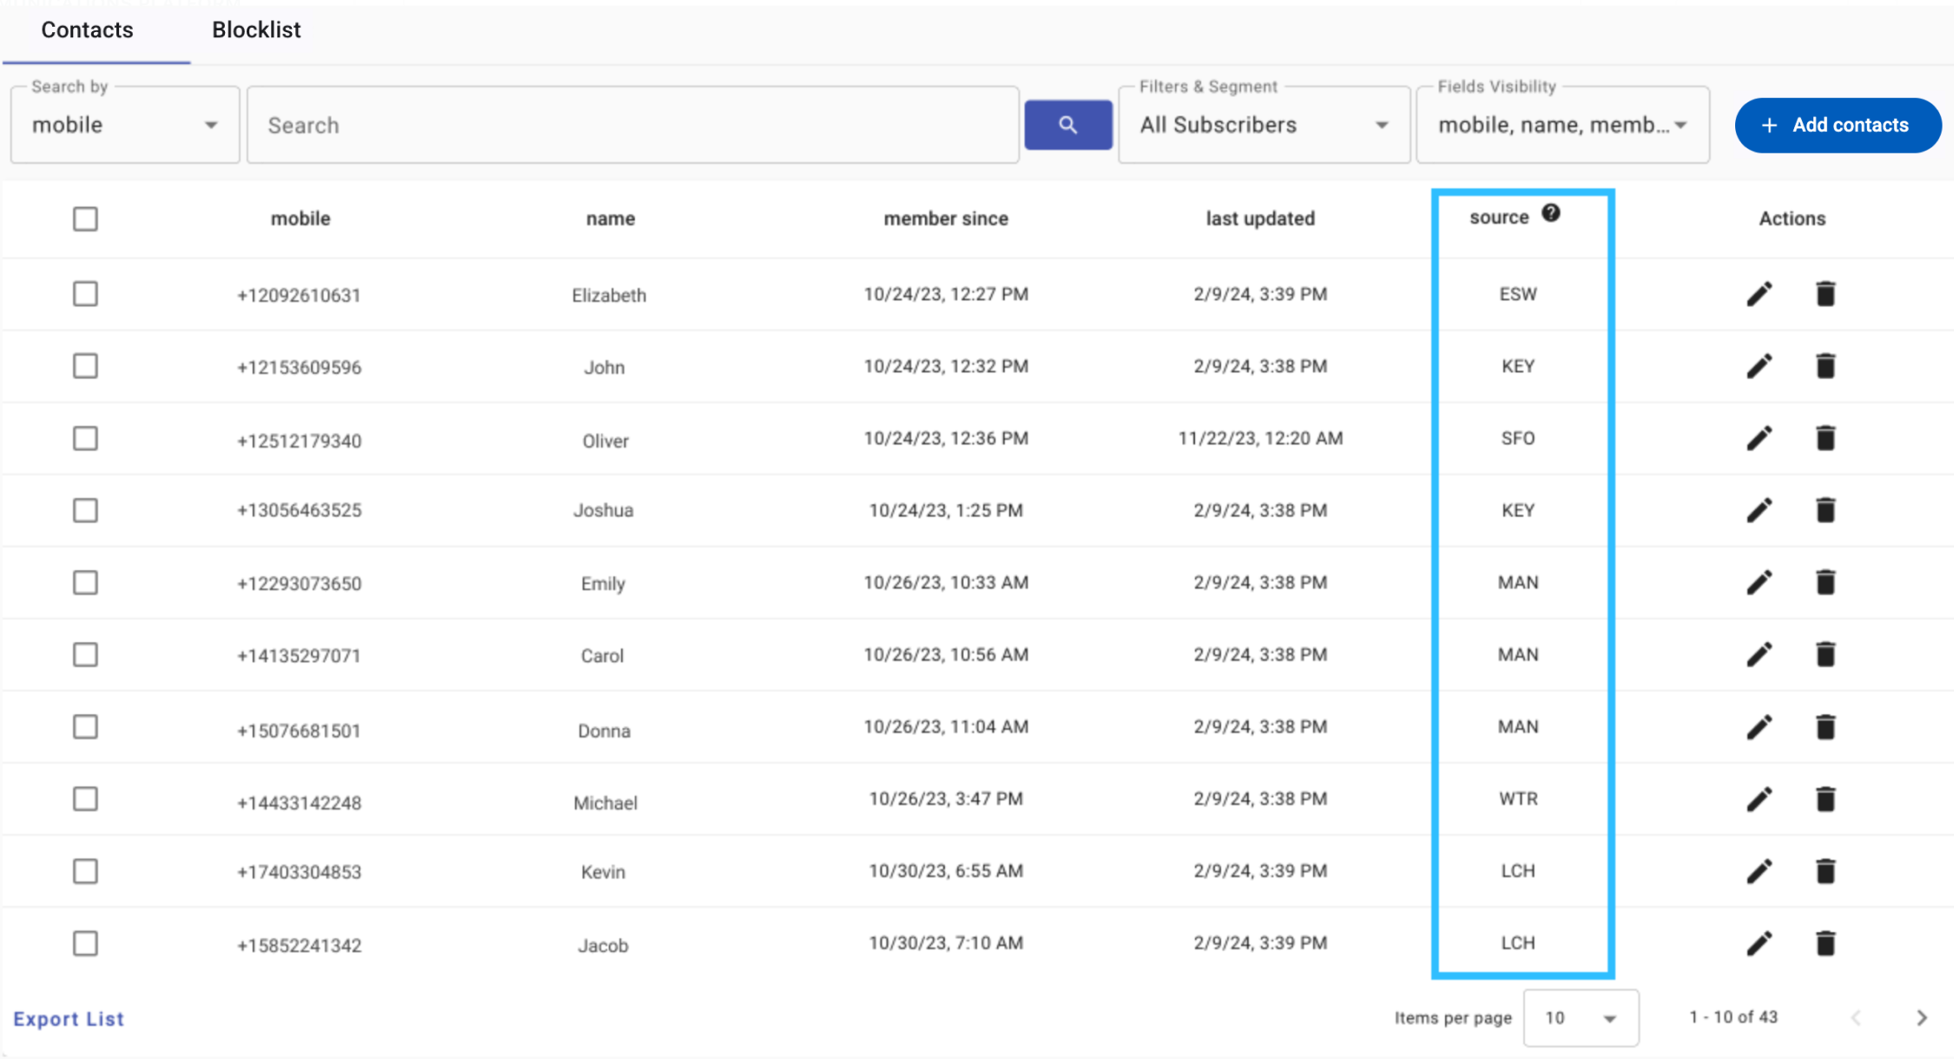Check the box next to Oliver

point(85,438)
